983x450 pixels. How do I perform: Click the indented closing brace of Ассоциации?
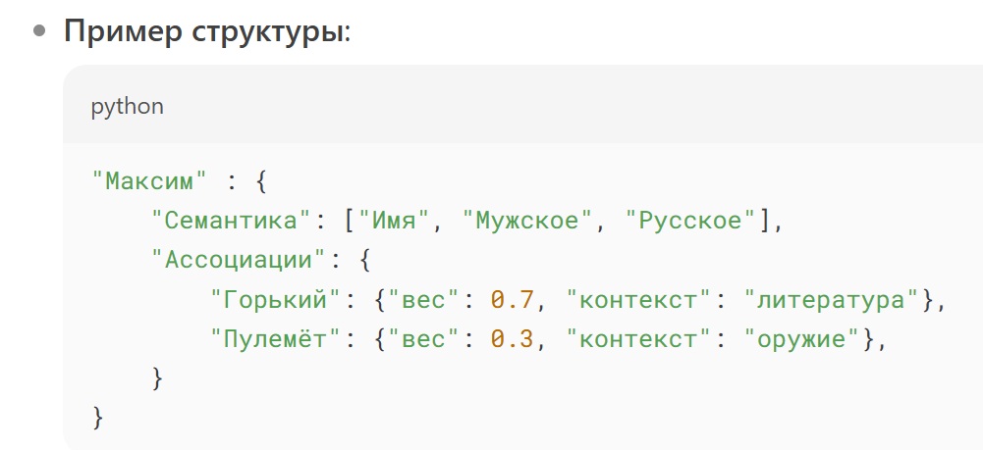tap(157, 379)
